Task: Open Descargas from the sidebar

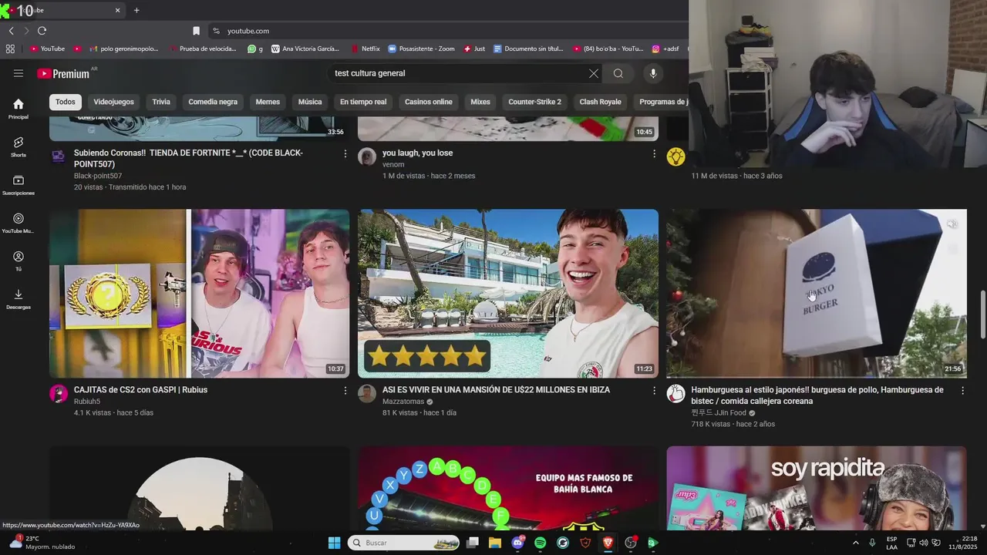Action: [x=19, y=299]
